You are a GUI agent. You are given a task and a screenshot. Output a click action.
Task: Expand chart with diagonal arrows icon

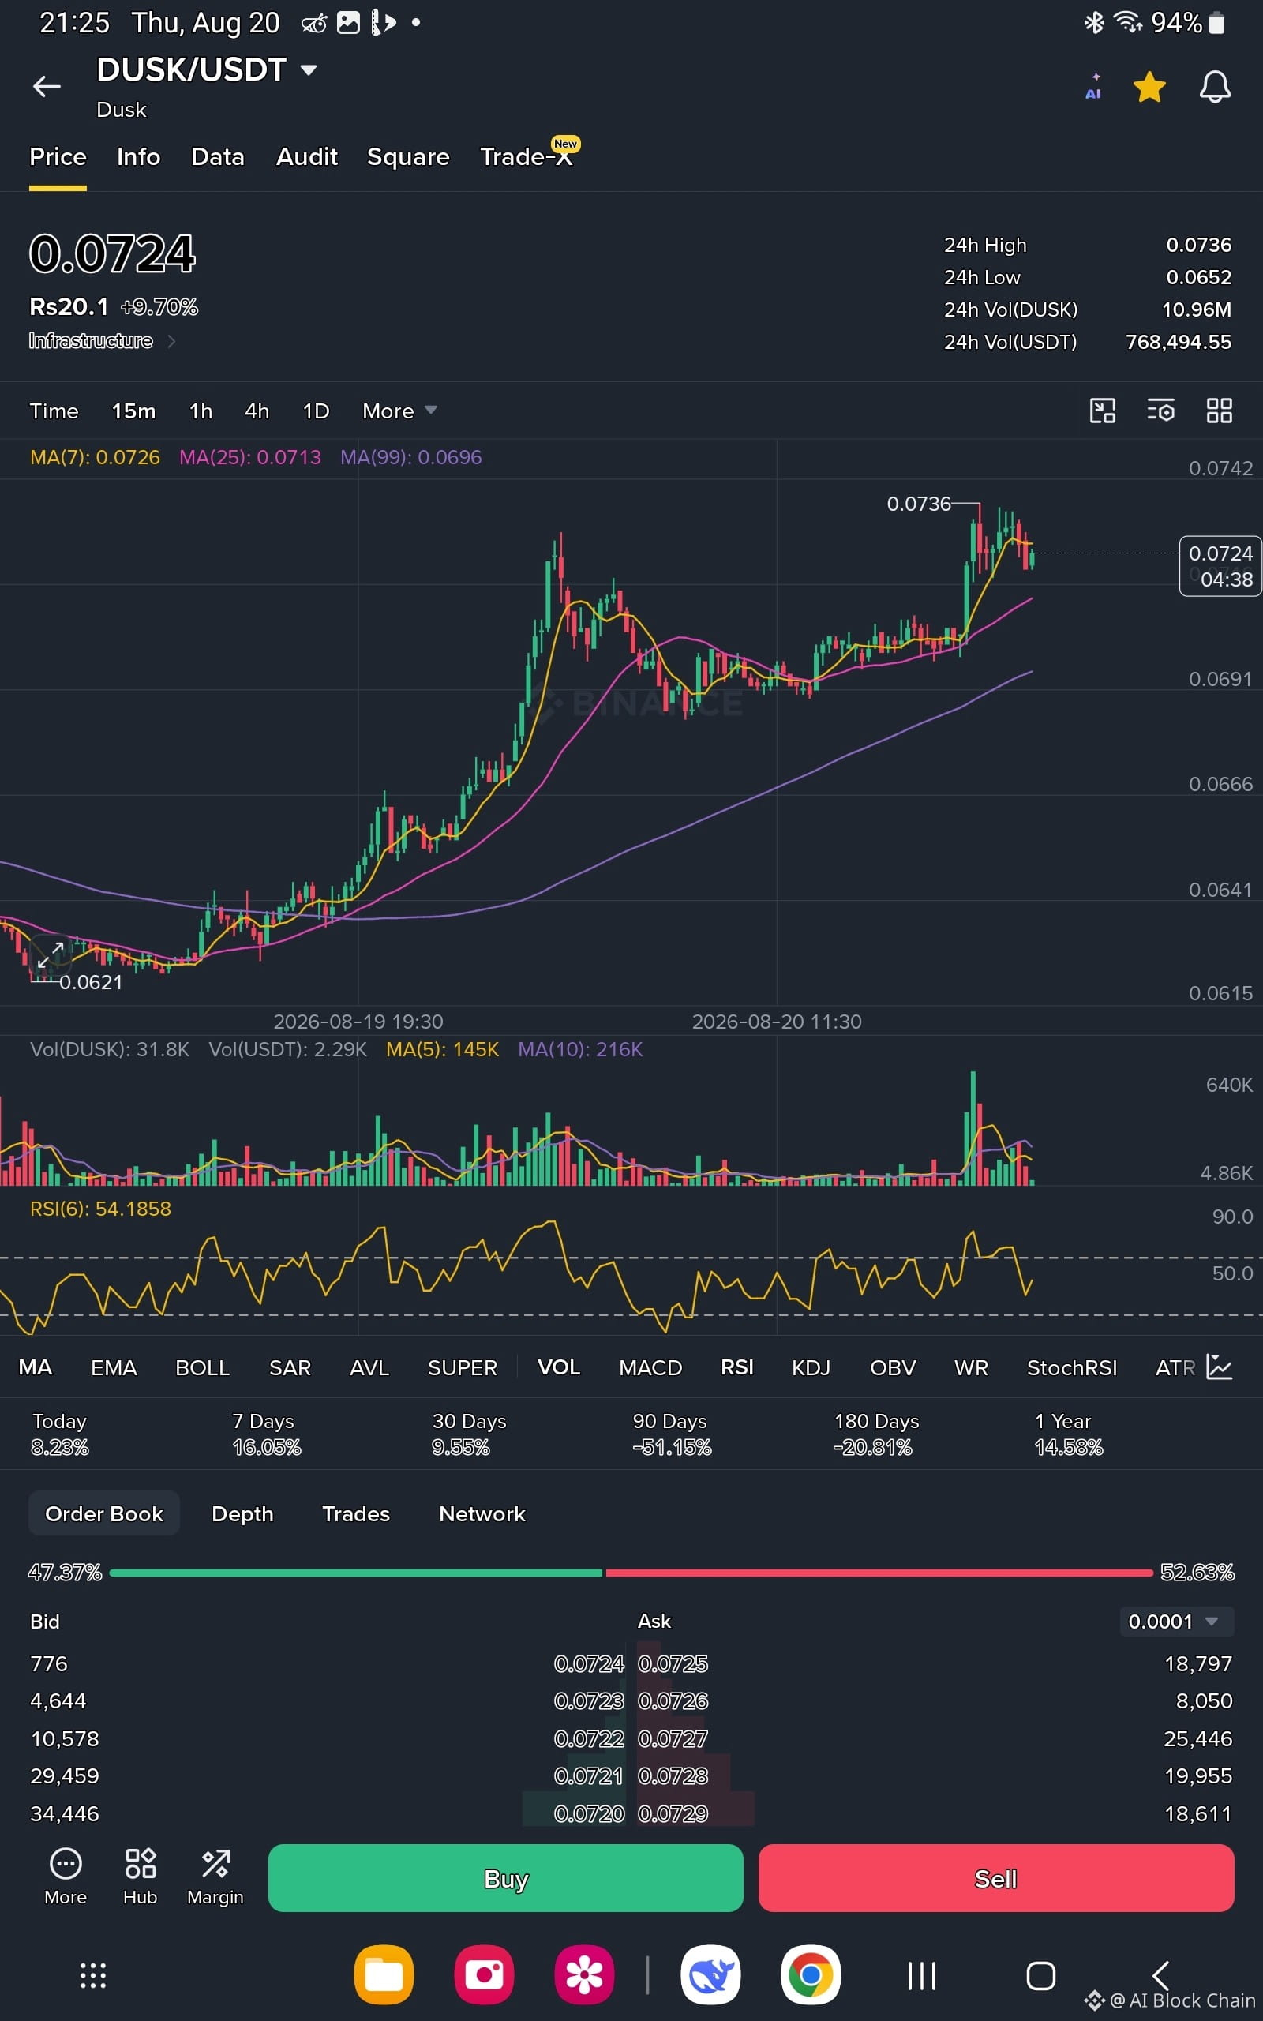tap(50, 954)
